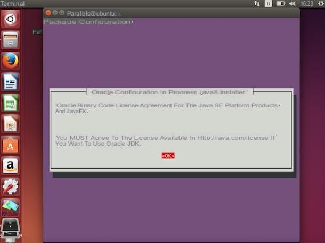Click the 'And JavaFX' line
The width and height of the screenshot is (325, 243).
[71, 111]
